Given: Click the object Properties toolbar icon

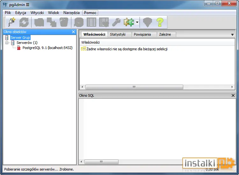Looking at the screenshot, I should [39, 22].
